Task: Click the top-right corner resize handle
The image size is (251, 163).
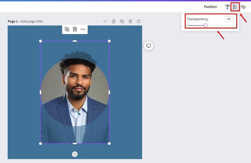Action: coord(109,41)
